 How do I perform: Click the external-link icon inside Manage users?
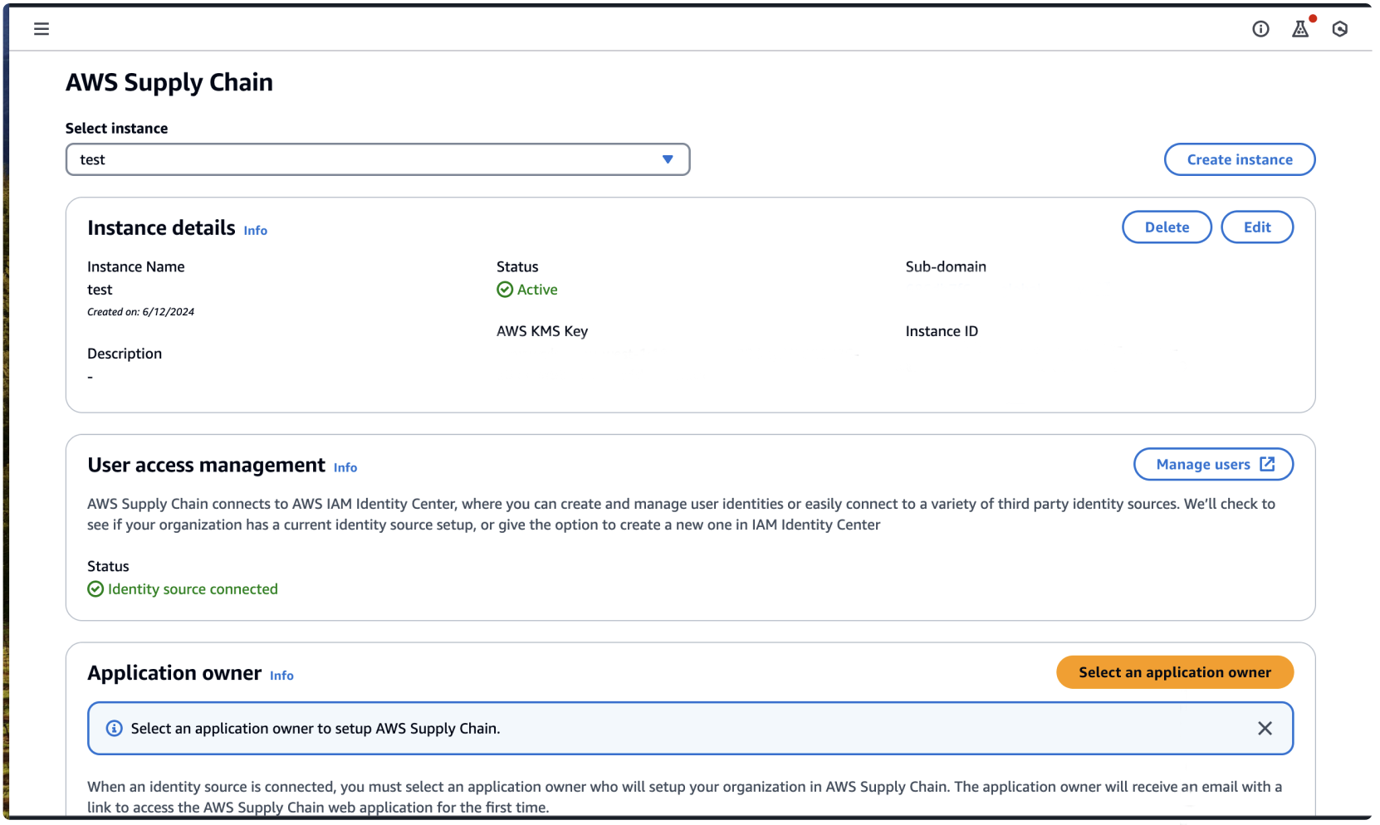(1269, 464)
